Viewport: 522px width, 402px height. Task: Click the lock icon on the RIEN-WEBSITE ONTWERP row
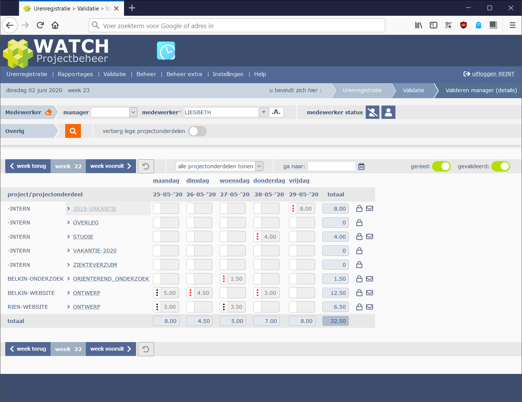click(359, 307)
